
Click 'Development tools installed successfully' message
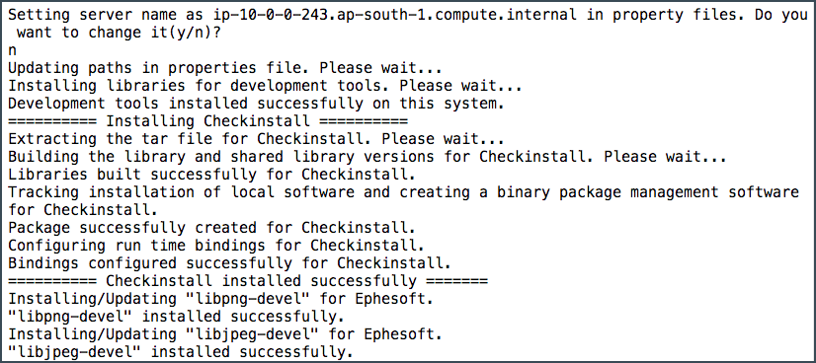click(257, 104)
